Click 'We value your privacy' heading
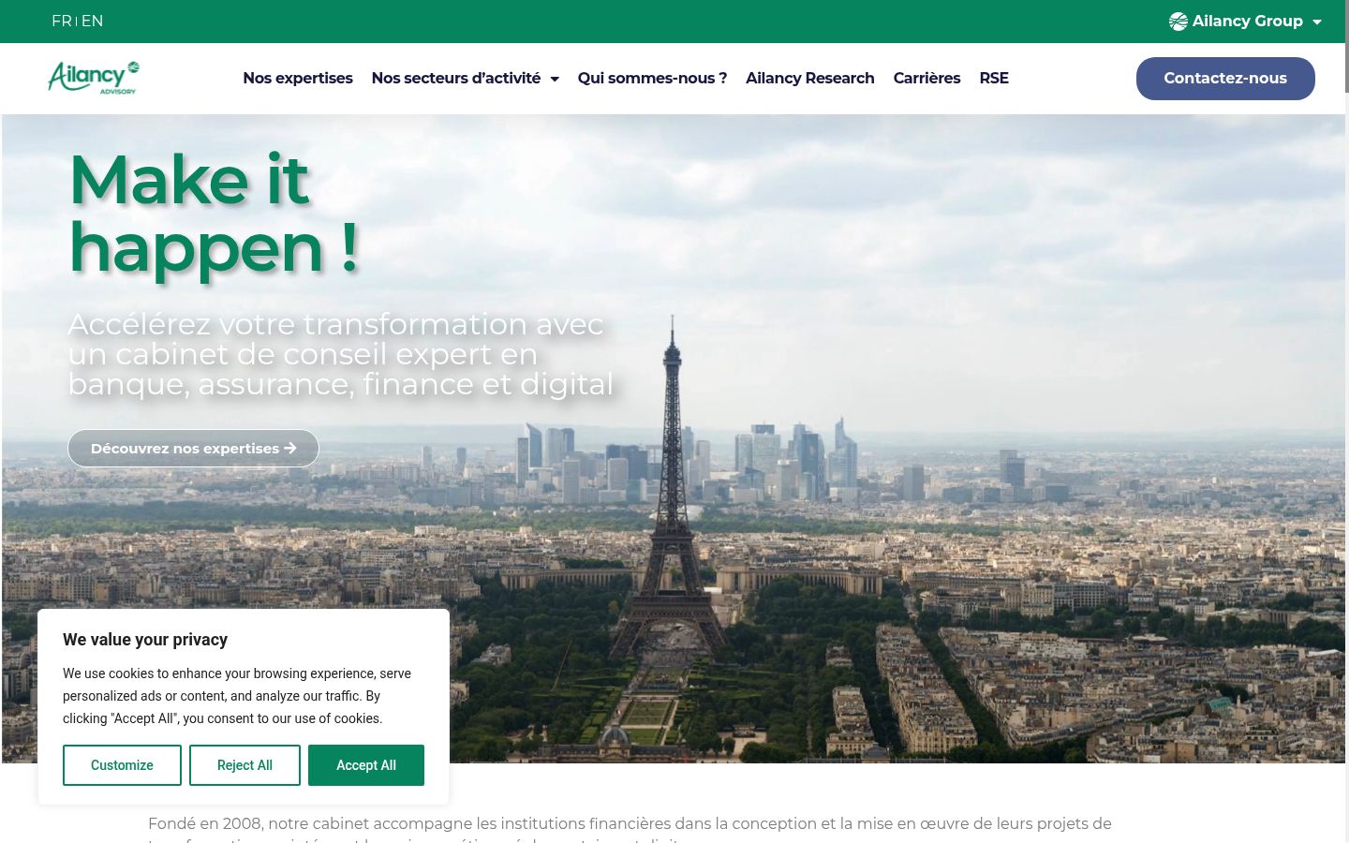This screenshot has width=1349, height=843. [x=145, y=640]
